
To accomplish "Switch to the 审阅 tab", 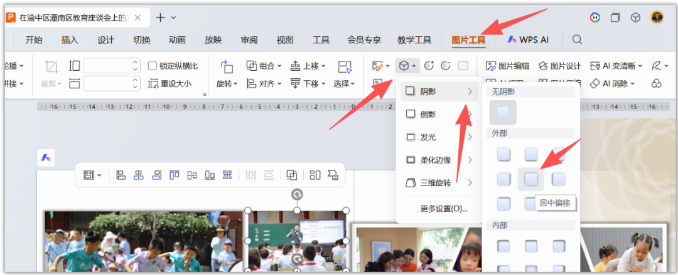I will tap(249, 39).
